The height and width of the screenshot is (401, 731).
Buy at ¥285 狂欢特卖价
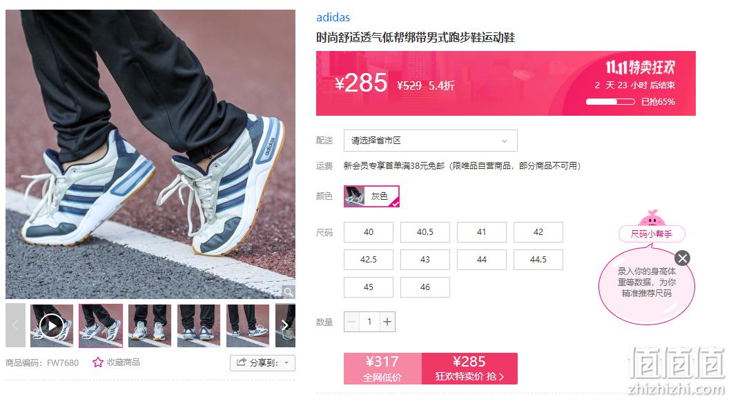pyautogui.click(x=469, y=369)
